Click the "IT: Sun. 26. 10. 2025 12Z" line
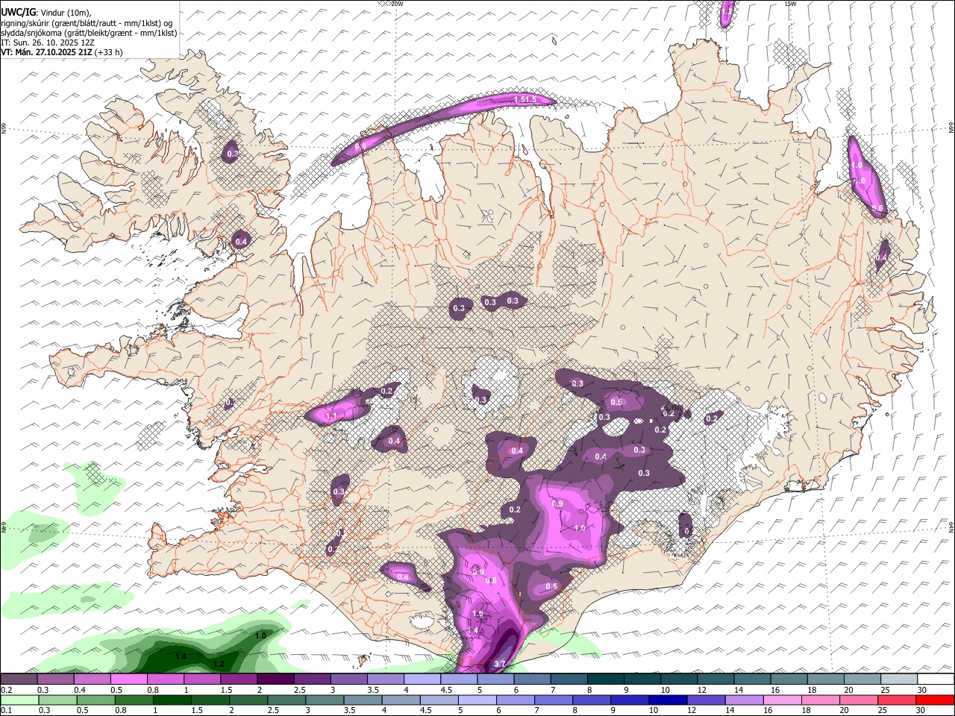 [48, 43]
